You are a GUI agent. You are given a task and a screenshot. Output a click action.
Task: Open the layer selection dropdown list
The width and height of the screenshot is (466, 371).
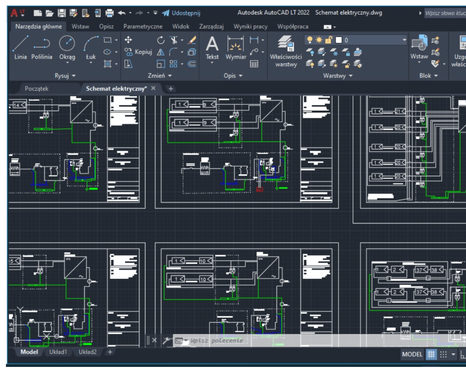tap(404, 40)
